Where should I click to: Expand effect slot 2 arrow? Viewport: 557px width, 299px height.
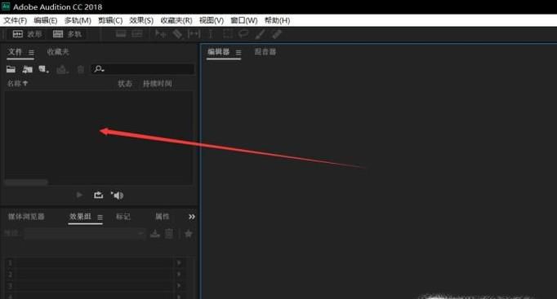(179, 275)
